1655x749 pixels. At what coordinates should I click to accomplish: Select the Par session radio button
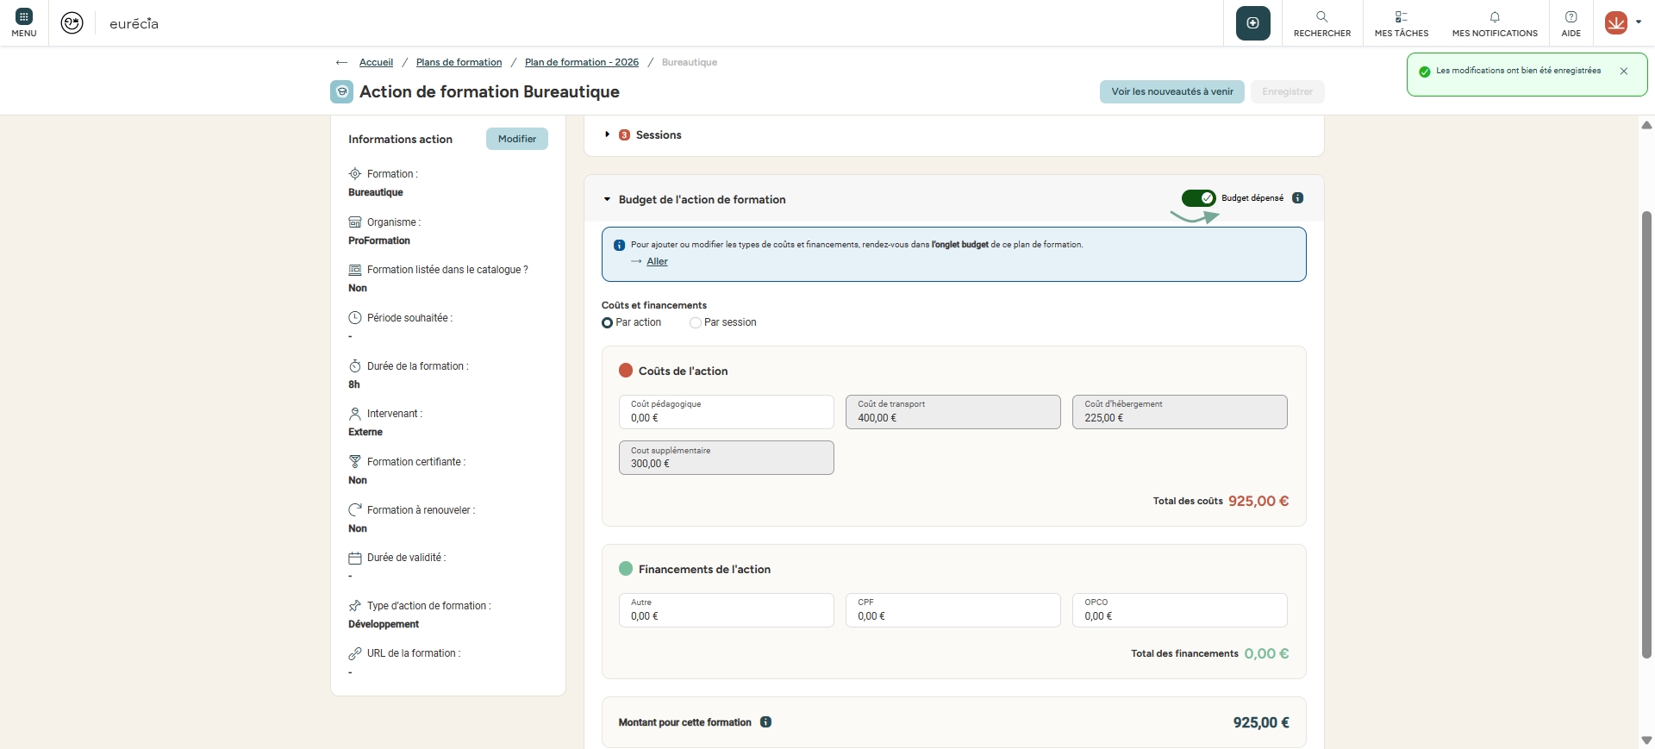coord(696,323)
